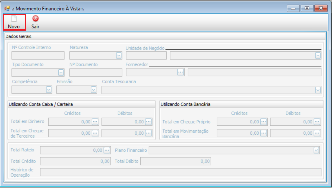Expand the Plano Financeiro dropdown
This screenshot has width=332, height=188.
tap(317, 150)
